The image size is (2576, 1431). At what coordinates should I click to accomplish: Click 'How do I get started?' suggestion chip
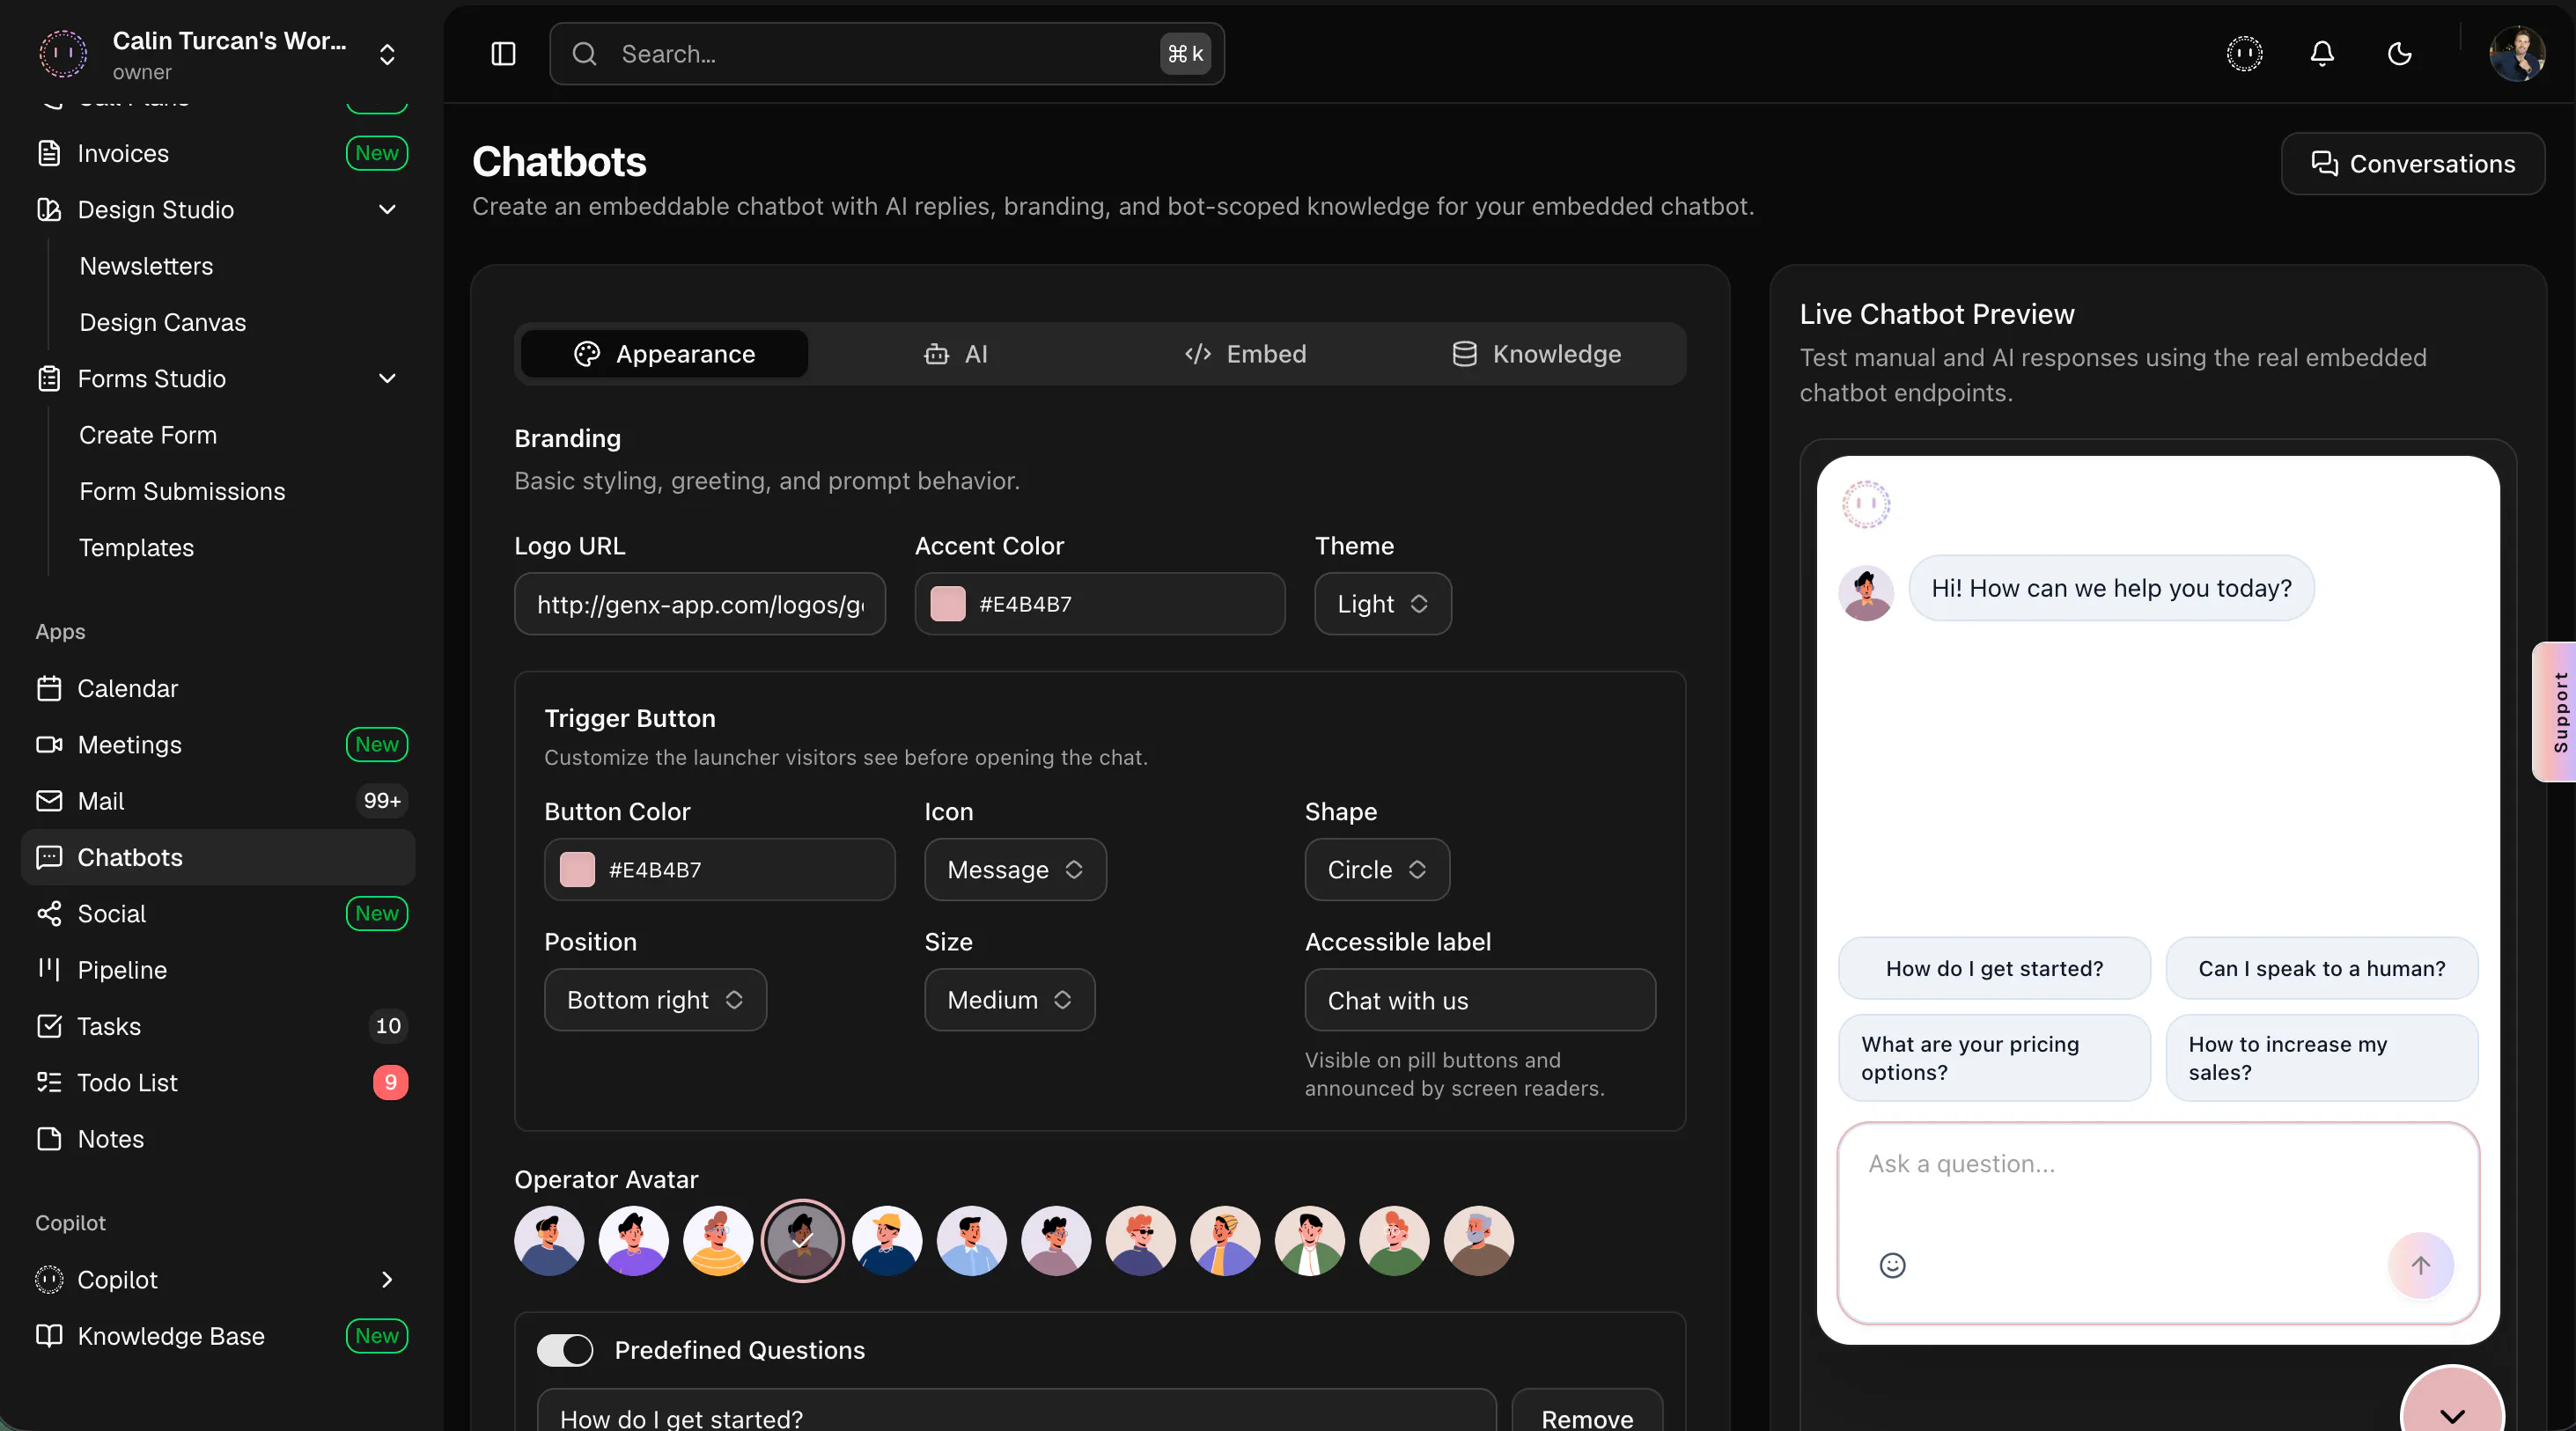(1994, 968)
